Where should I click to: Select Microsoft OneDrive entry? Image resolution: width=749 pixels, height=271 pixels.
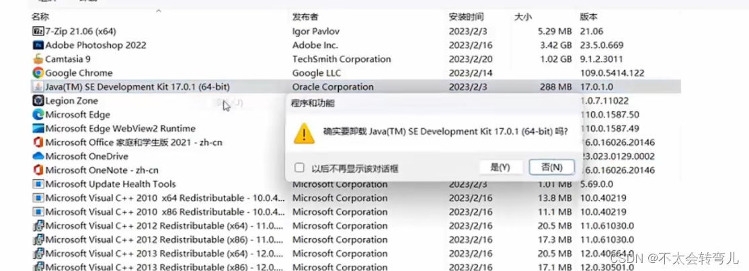pyautogui.click(x=87, y=156)
